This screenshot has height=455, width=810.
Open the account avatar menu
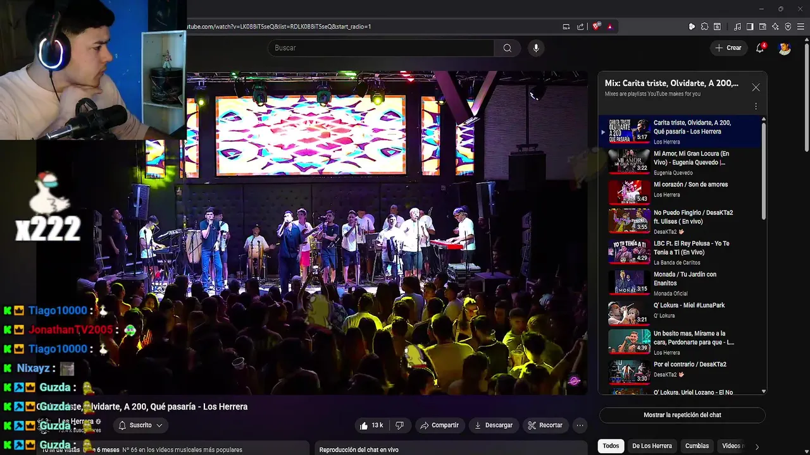pos(785,48)
